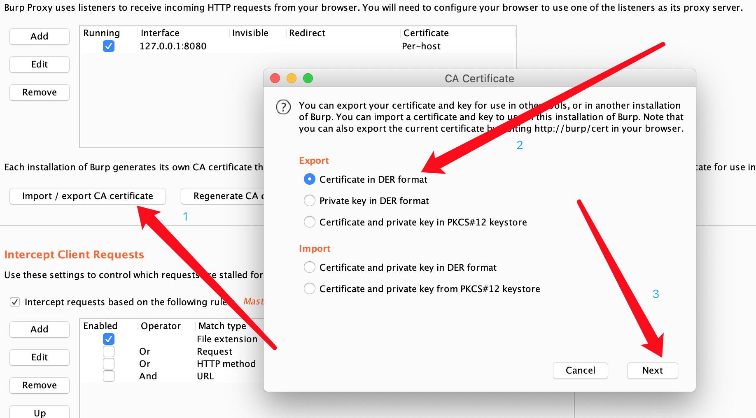Select import Certificate and private key in DER format

(x=310, y=267)
